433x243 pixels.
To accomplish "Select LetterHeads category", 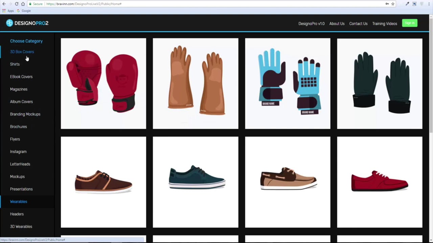I will [20, 164].
